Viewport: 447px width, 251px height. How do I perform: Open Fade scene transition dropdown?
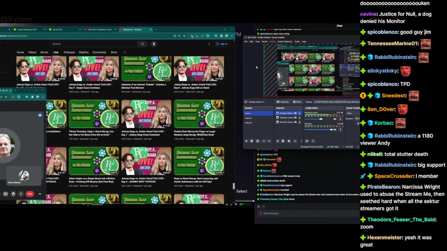(x=353, y=113)
